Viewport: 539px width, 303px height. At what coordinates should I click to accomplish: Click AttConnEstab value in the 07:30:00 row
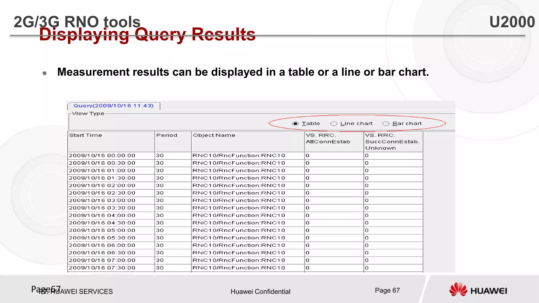pyautogui.click(x=334, y=268)
